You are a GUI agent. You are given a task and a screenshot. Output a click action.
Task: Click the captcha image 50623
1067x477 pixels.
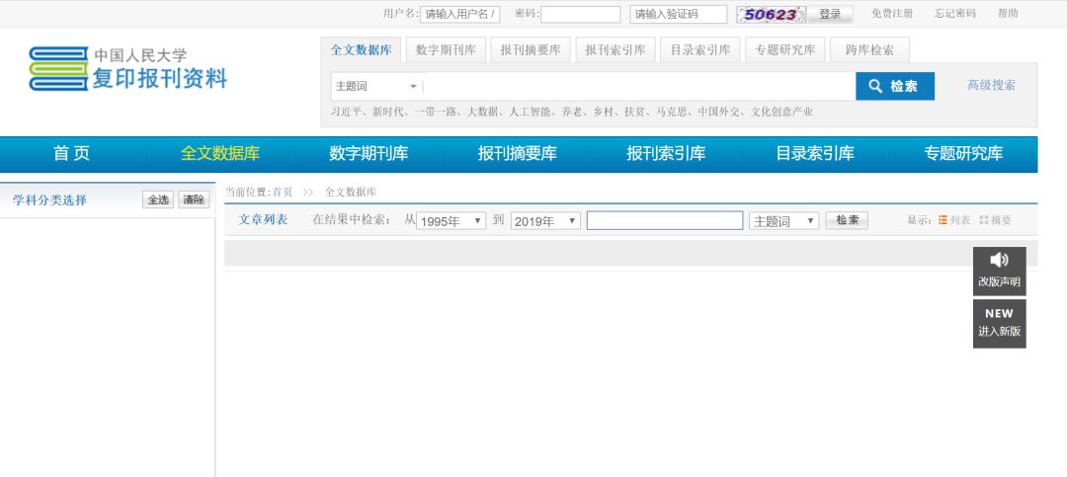tap(771, 14)
